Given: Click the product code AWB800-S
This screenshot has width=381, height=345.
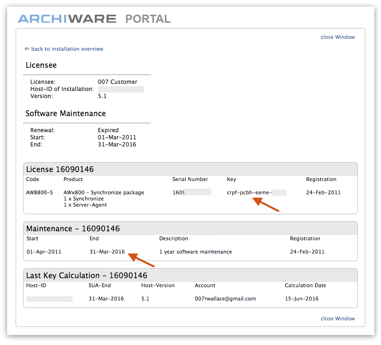Looking at the screenshot, I should click(39, 192).
